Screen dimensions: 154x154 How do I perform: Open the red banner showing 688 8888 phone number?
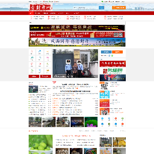coord(77,35)
